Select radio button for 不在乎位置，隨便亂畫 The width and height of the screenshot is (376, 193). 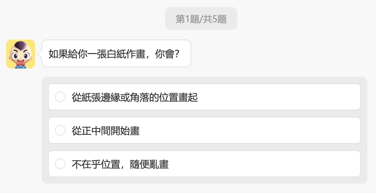(x=60, y=163)
